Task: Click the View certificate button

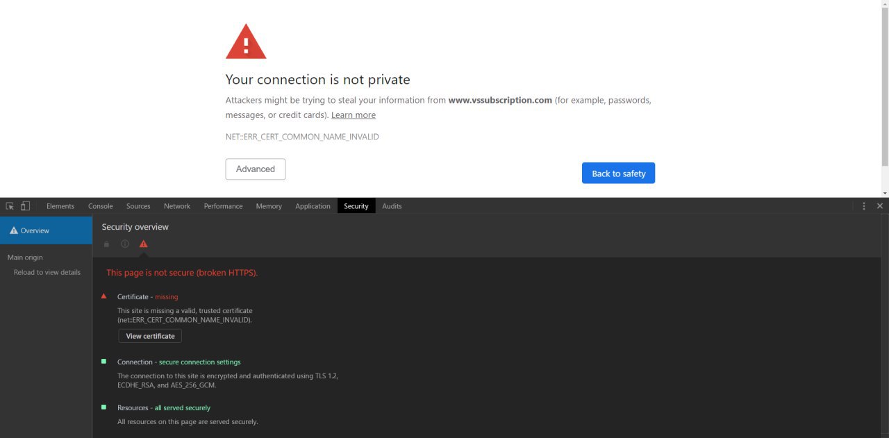Action: pos(150,336)
